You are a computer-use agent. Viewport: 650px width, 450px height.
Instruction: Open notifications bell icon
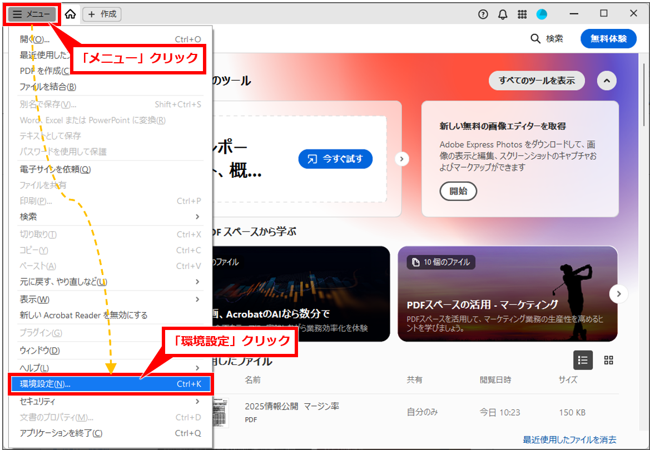(503, 14)
